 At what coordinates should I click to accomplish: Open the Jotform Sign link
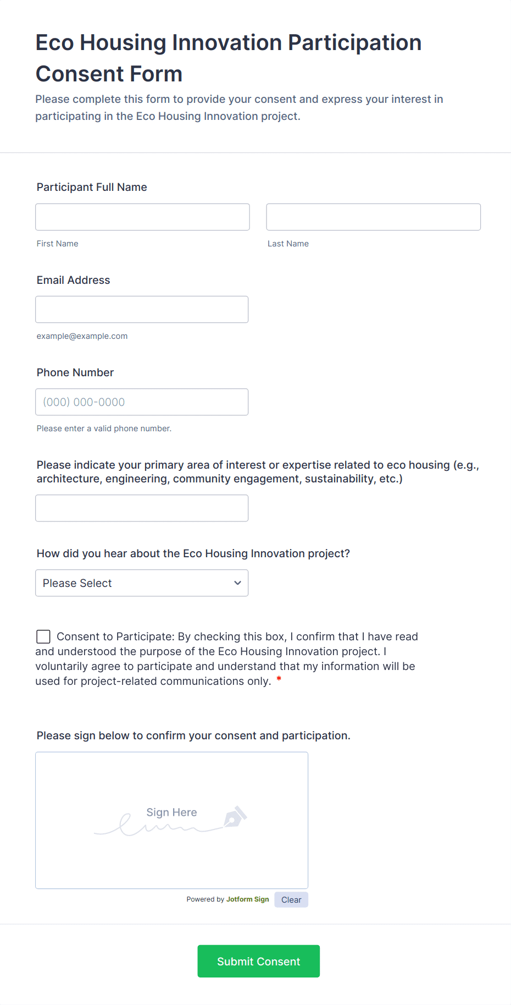click(247, 899)
